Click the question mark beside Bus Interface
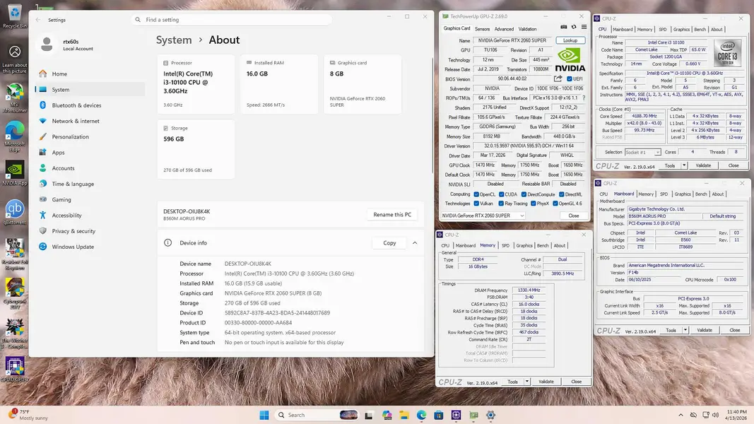Viewport: 754px width, 424px height. click(584, 98)
